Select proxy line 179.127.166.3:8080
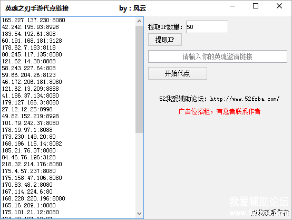Viewport: 292px width, 220px height. (31, 102)
